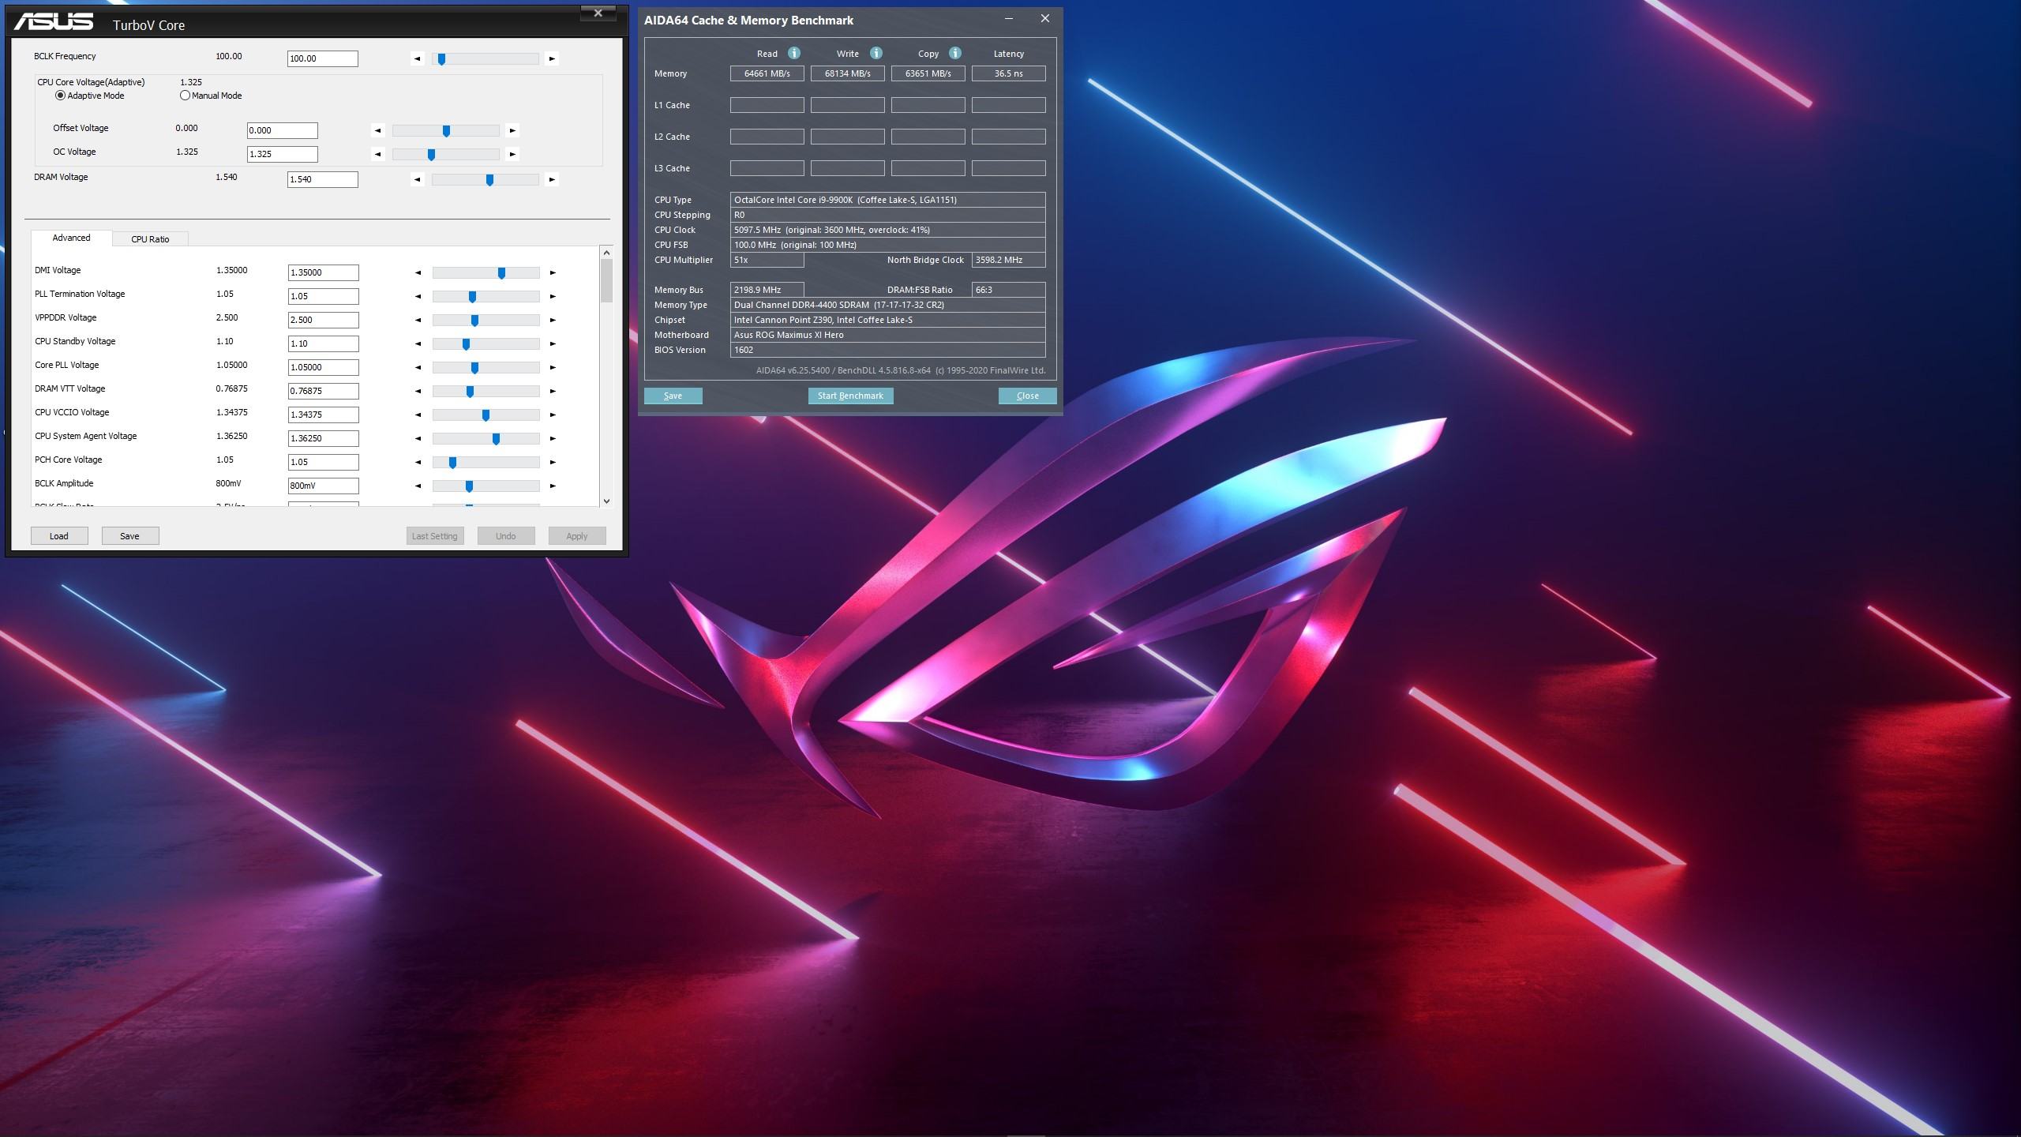Decrease PCH Core Voltage with left arrow
The image size is (2021, 1137).
coord(418,462)
